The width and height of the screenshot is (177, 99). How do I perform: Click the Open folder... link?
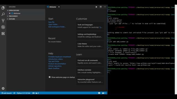coord(53,24)
